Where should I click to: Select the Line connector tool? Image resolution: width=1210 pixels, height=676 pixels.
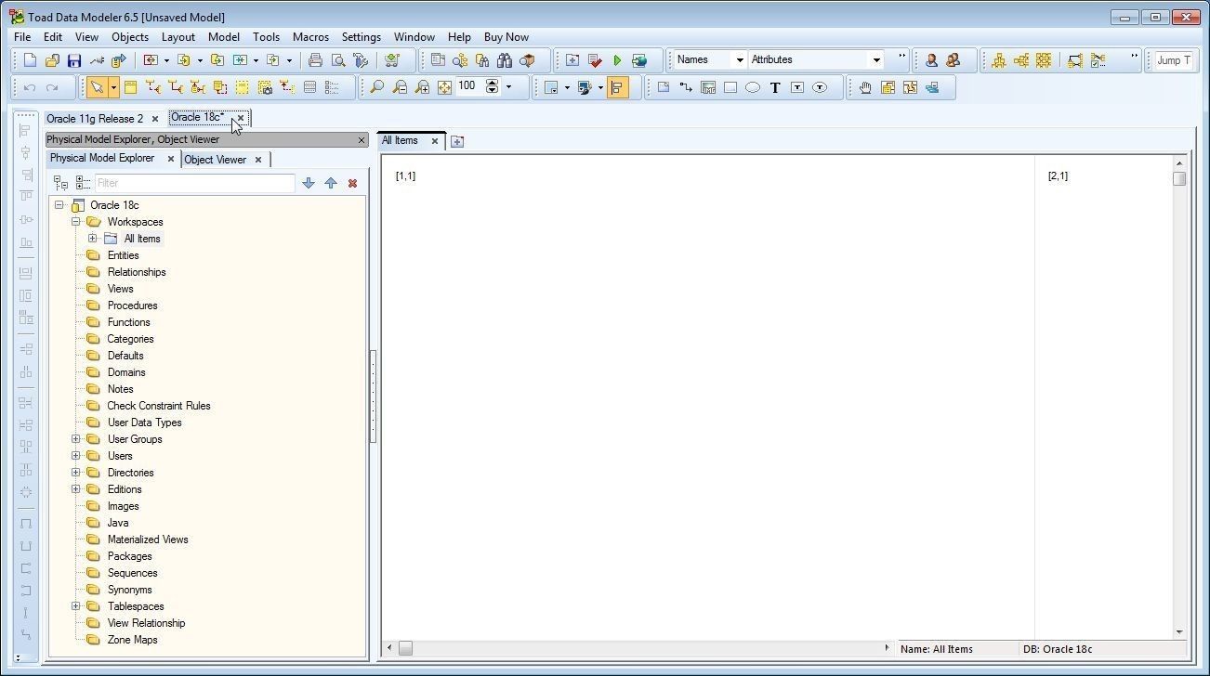pos(686,87)
